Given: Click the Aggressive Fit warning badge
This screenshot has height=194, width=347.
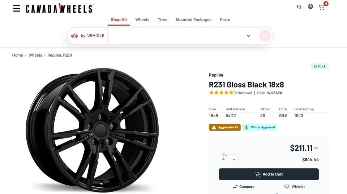Looking at the screenshot, I should pos(224,127).
